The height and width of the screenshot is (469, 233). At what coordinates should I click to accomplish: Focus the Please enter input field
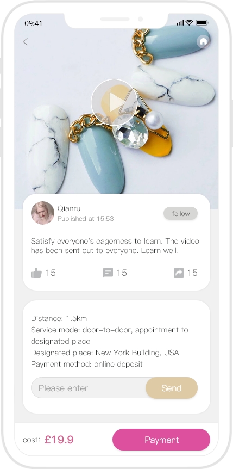(89, 388)
